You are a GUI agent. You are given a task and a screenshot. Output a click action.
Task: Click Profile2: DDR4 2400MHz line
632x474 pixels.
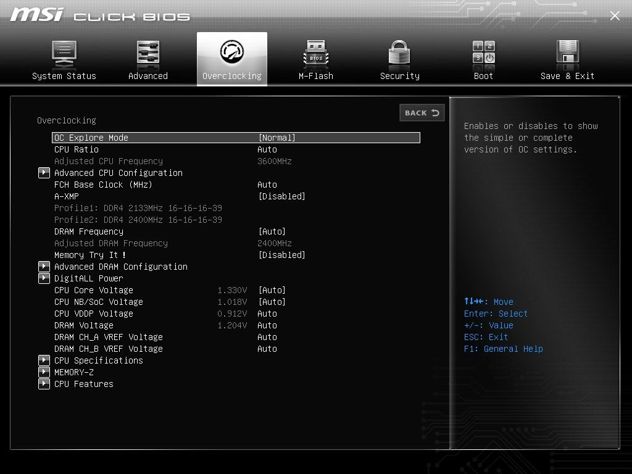pyautogui.click(x=138, y=220)
